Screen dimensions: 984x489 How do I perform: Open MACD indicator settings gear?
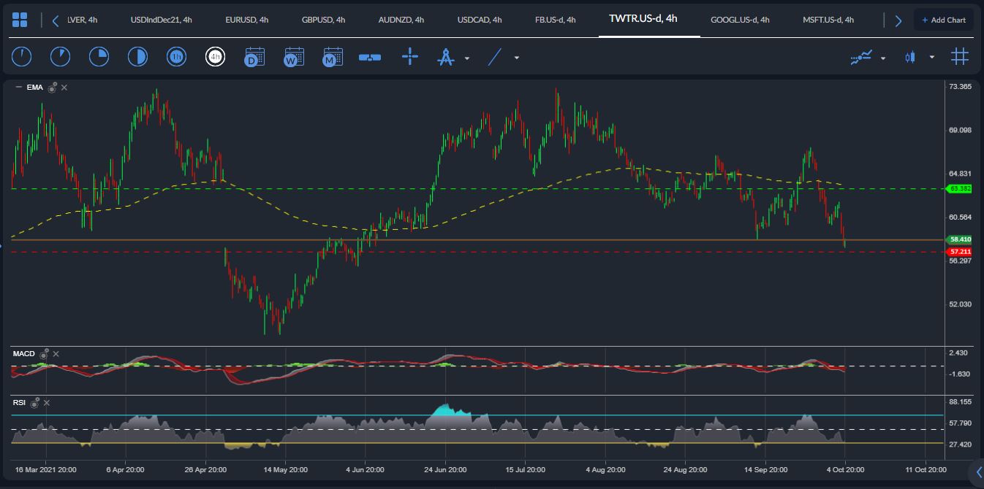(45, 354)
